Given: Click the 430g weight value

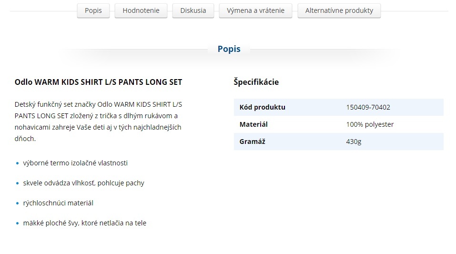Looking at the screenshot, I should click(354, 142).
